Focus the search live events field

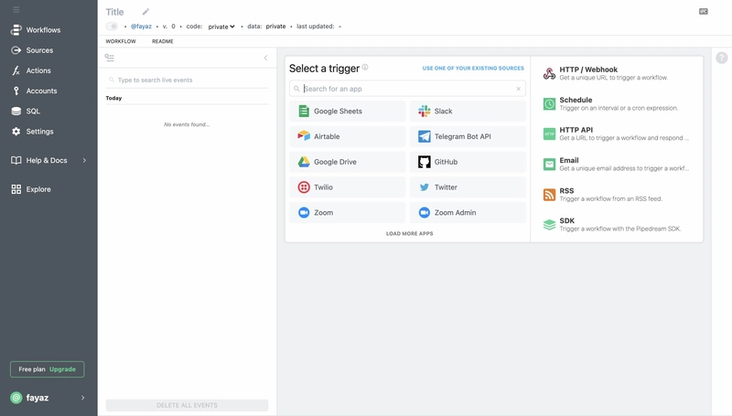coord(187,80)
